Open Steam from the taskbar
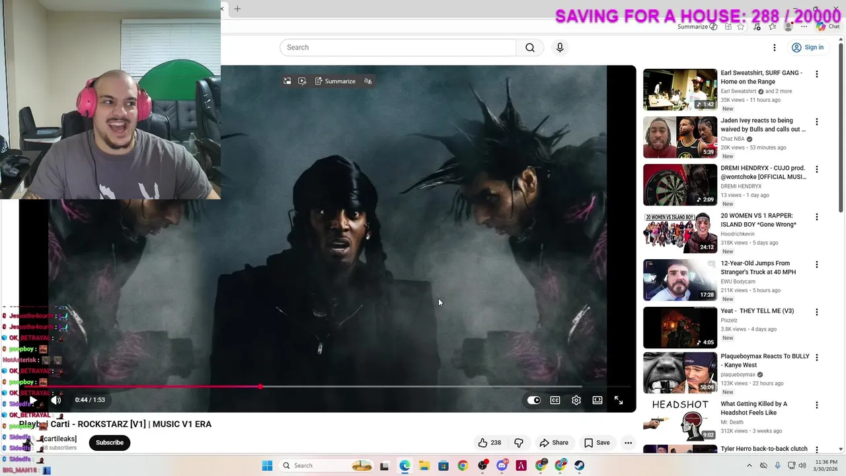 [580, 465]
